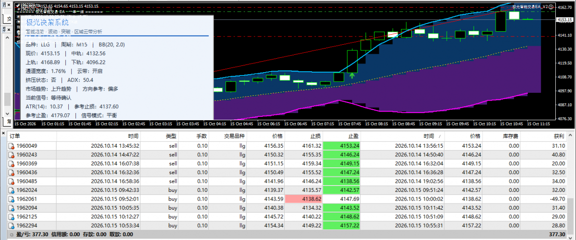This screenshot has width=576, height=240.
Task: Click the green take-profit cell 4153.24
Action: (341, 146)
